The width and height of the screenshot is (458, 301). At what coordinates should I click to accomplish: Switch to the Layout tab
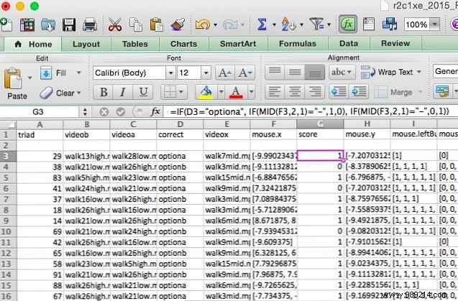[86, 44]
